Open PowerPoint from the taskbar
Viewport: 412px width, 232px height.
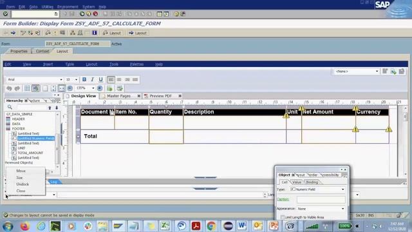274,226
